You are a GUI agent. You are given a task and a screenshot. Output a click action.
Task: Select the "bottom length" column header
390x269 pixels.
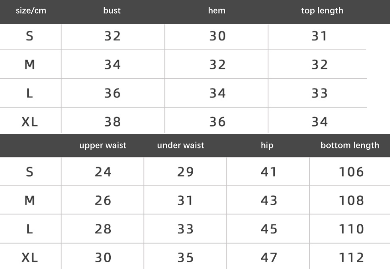click(x=349, y=146)
